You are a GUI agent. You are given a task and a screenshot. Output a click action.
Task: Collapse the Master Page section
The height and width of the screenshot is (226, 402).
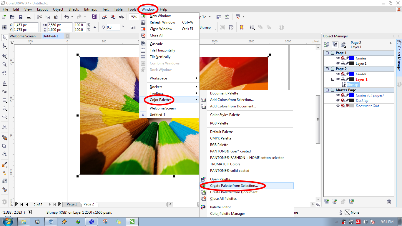[327, 90]
